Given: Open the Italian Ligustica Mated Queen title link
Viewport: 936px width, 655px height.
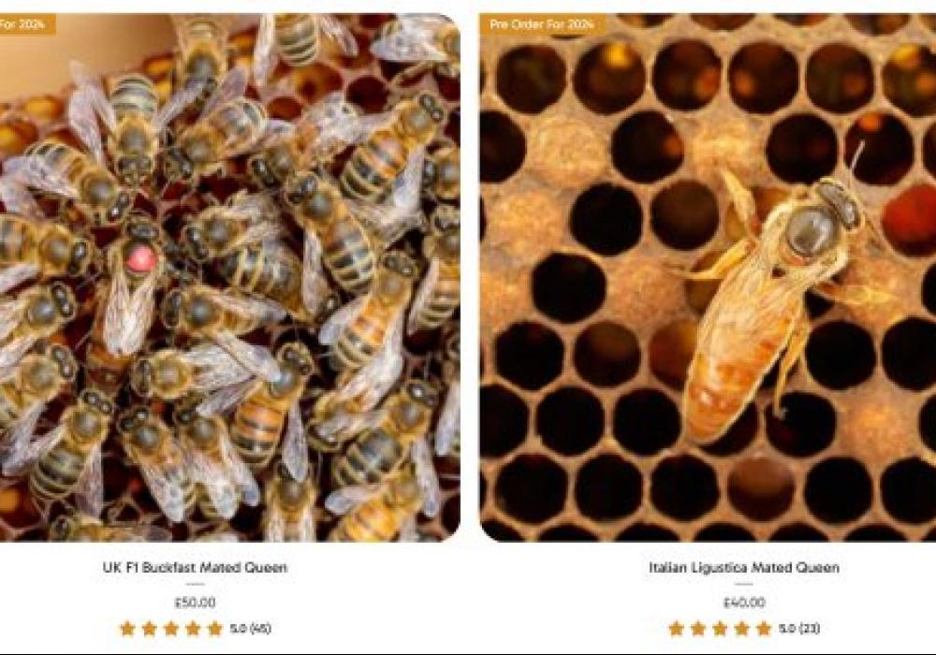Looking at the screenshot, I should 744,567.
